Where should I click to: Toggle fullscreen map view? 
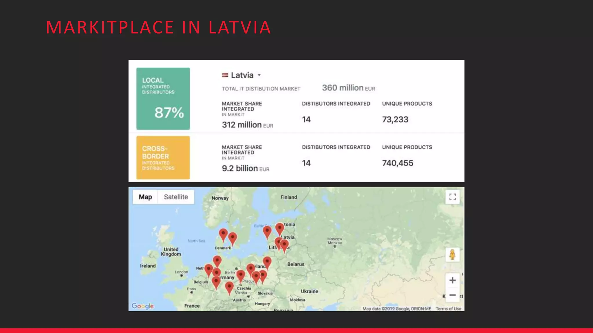point(452,197)
